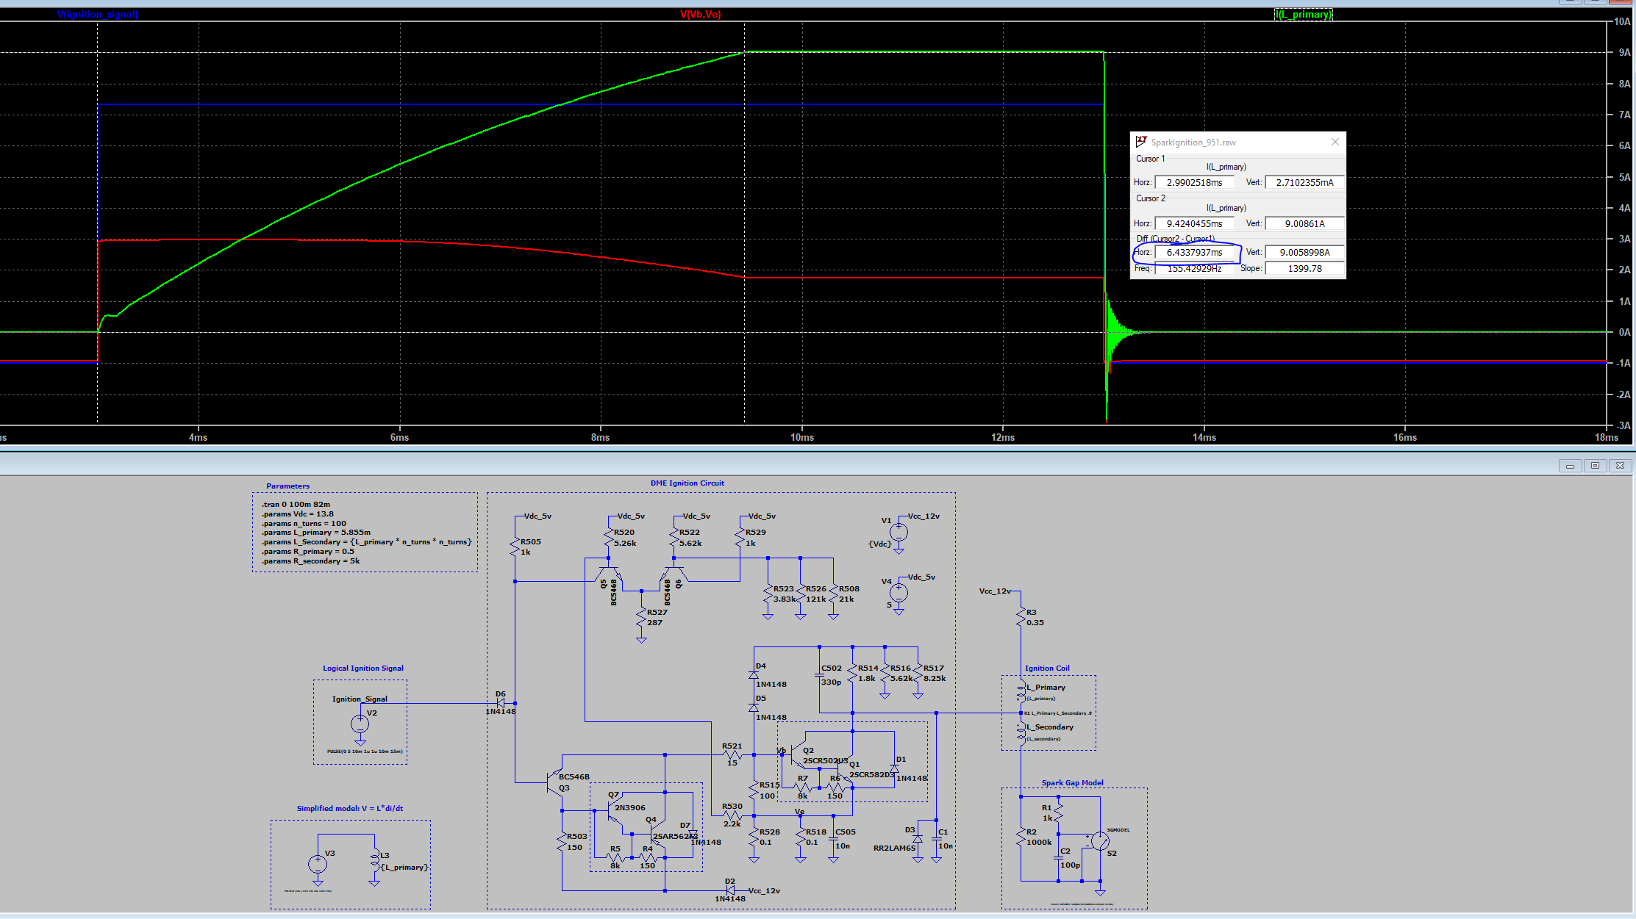This screenshot has width=1636, height=919.
Task: Close the SparkIgnition_951.raw cursor dialog
Action: (x=1335, y=142)
